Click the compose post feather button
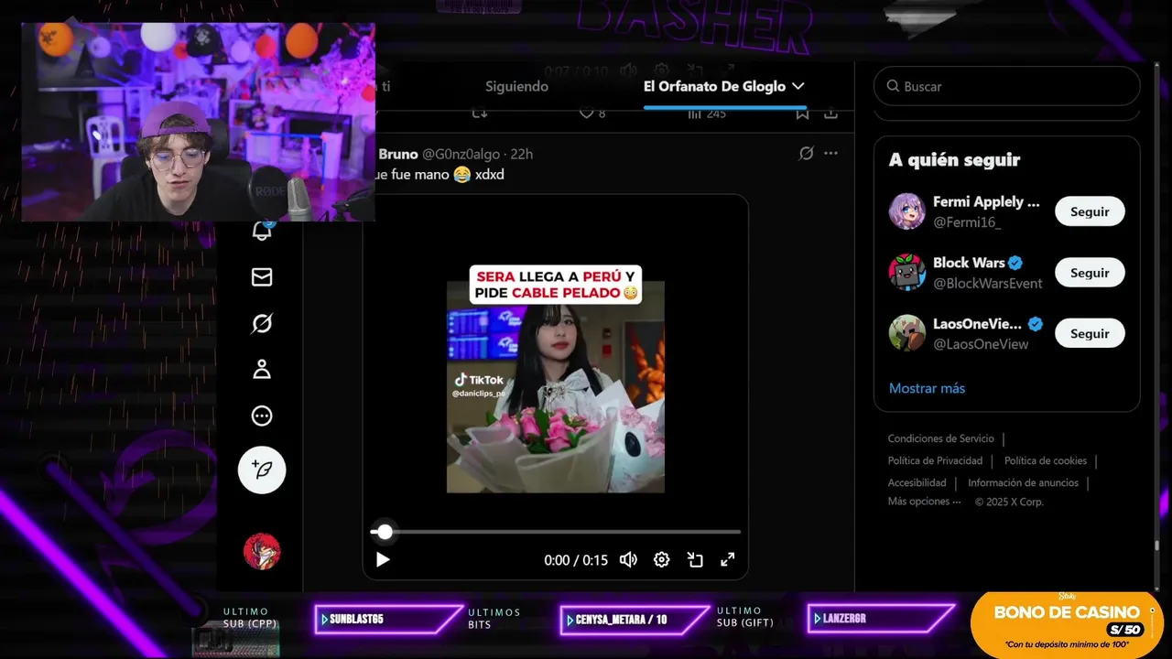1172x659 pixels. pos(262,470)
